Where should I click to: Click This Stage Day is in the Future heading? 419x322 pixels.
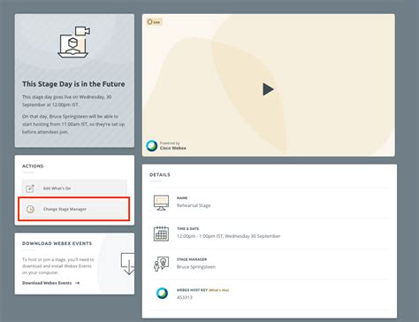(x=73, y=84)
